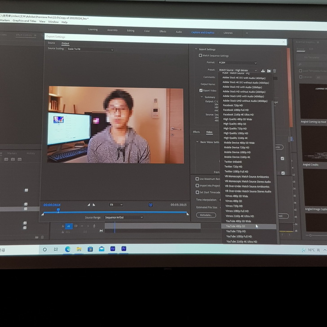
Task: Set the In point marker icon
Action: [89, 205]
